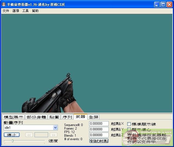The width and height of the screenshot is (174, 147).
Task: Switch to the 貼圖 tab
Action: 54,117
